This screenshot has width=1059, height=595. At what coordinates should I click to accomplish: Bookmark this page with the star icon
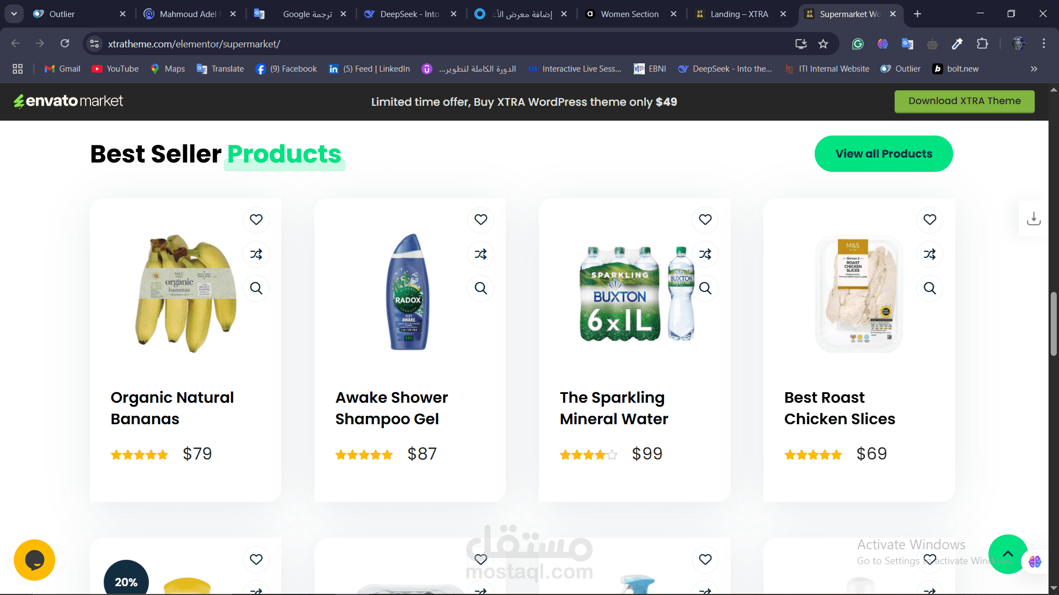[823, 44]
